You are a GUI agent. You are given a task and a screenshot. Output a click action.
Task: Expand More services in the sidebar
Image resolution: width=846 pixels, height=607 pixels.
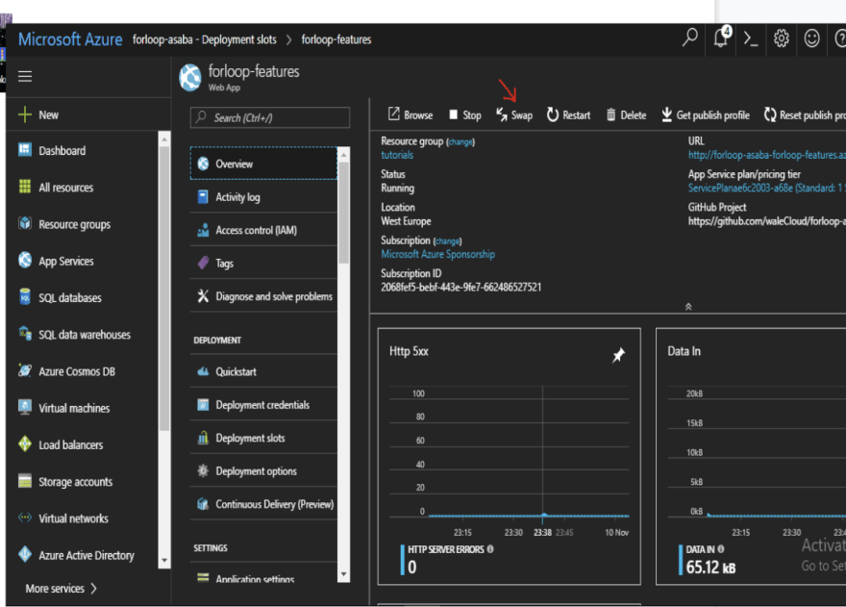(x=61, y=588)
